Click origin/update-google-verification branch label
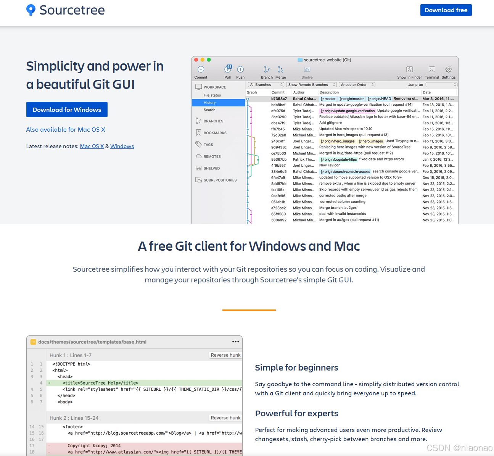Screen dimensions: 494x456 (348, 111)
